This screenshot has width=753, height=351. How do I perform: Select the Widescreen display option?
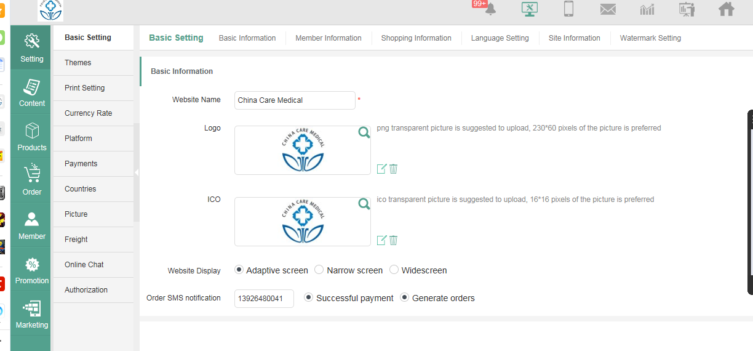pos(394,270)
